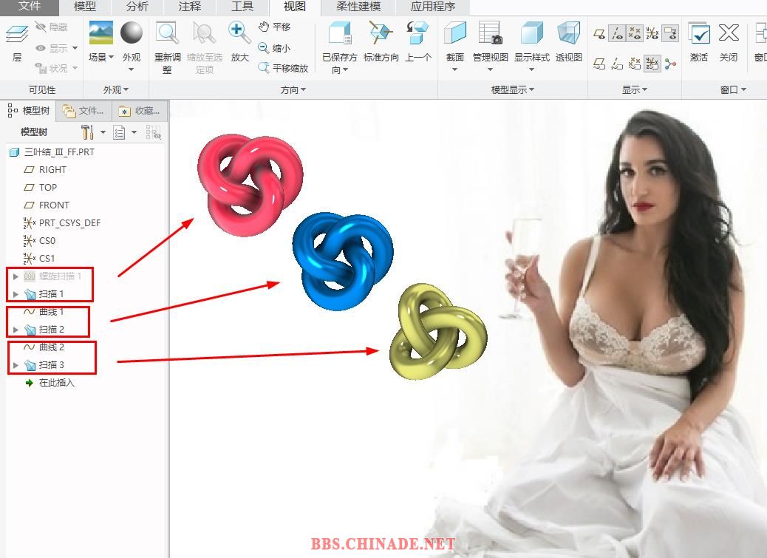Switch to the 模型 ribbon tab

click(x=85, y=7)
